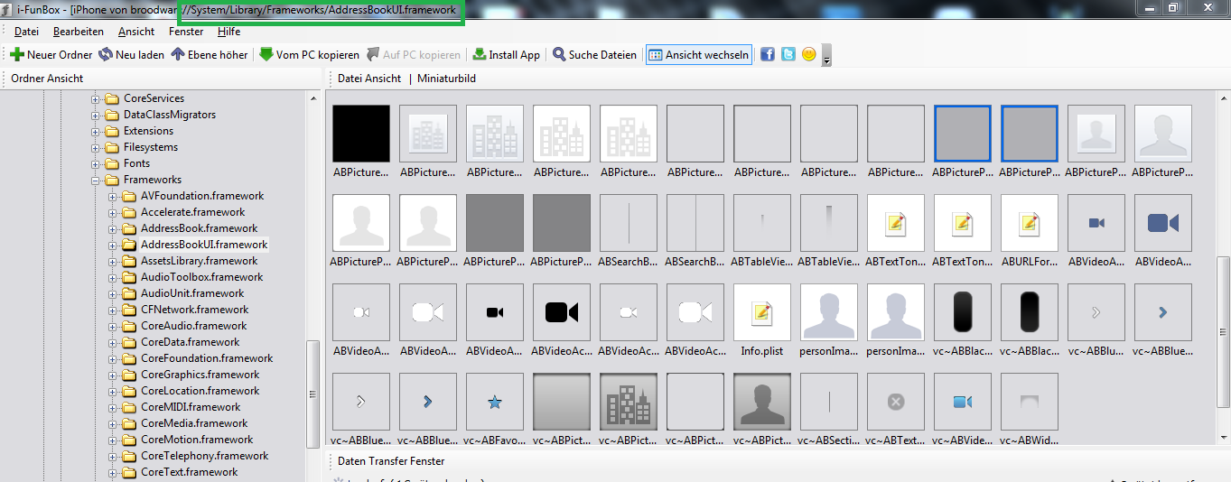1231x482 pixels.
Task: Go up with Ebene höher
Action: pyautogui.click(x=210, y=54)
